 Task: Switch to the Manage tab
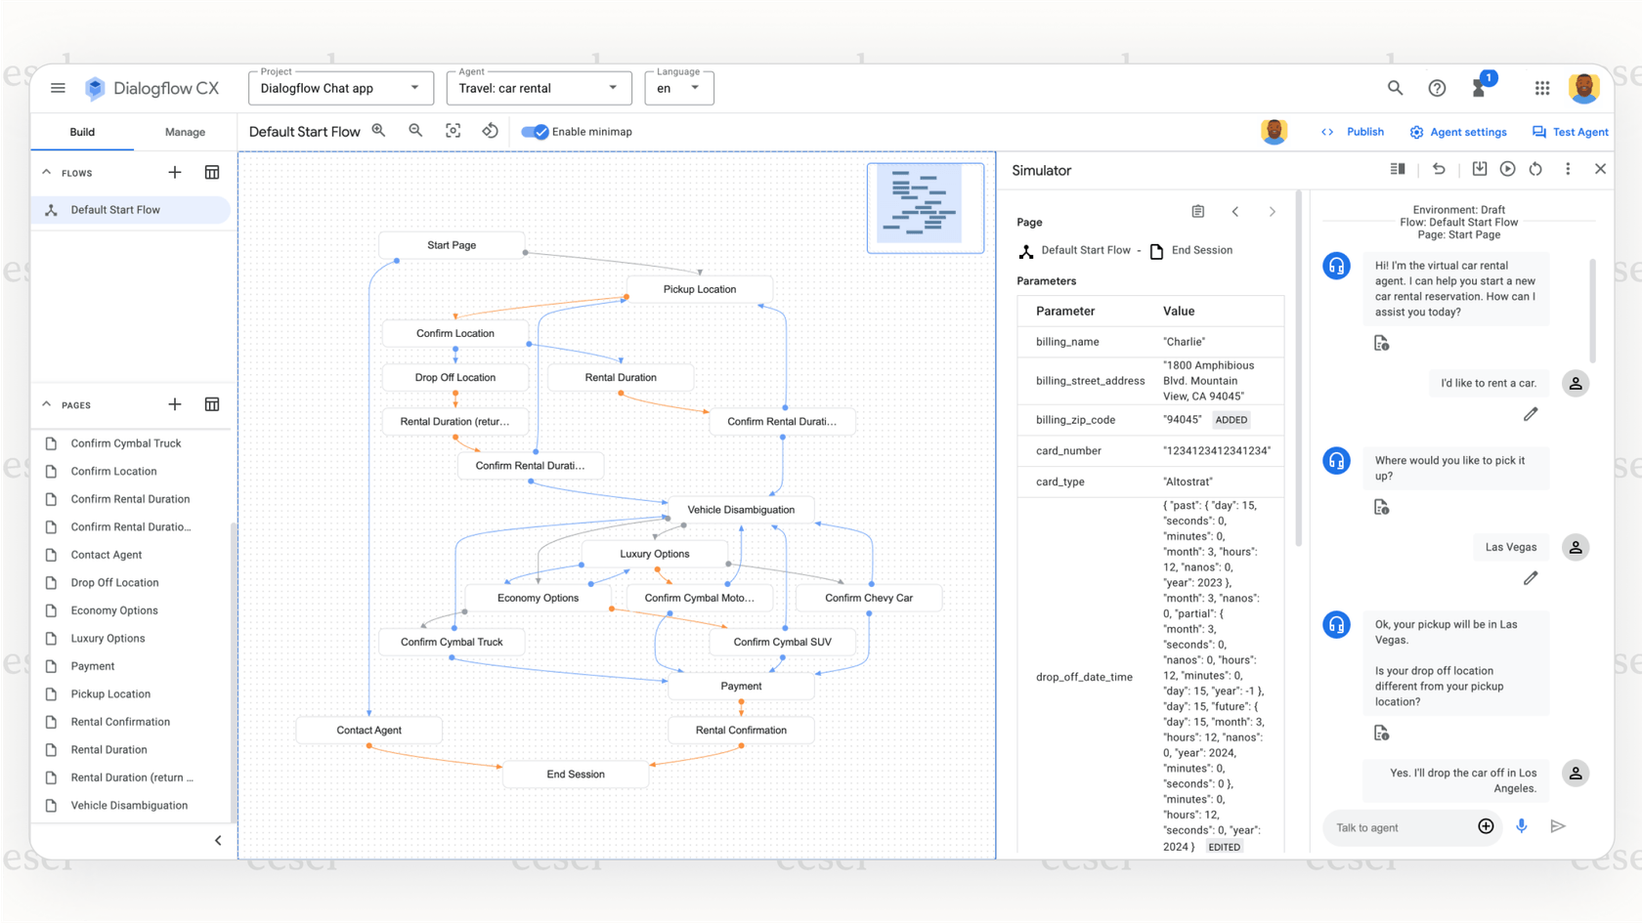coord(185,132)
